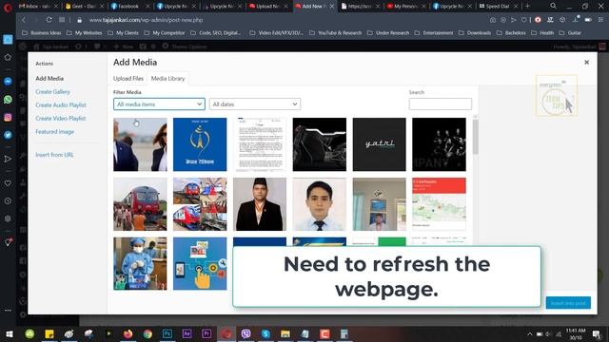Screen dimensions: 609x342
Task: Open the tab search magnifier icon
Action: pyautogui.click(x=553, y=6)
